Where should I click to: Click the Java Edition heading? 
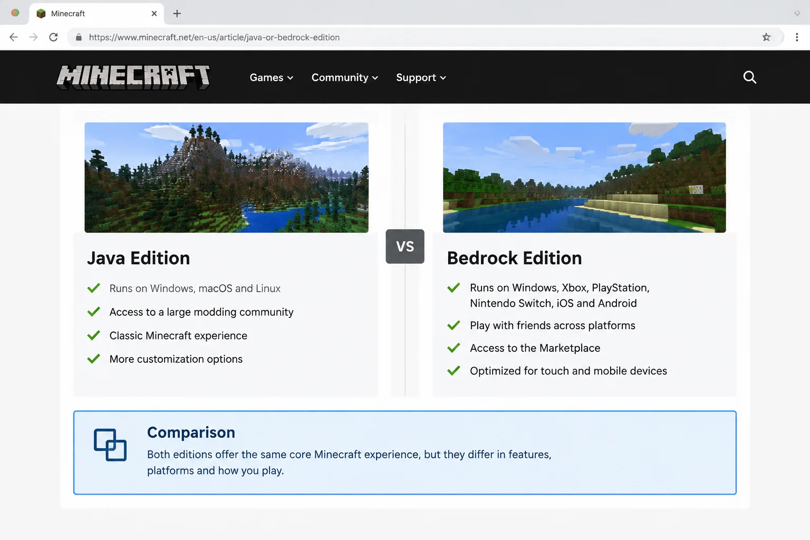click(138, 258)
